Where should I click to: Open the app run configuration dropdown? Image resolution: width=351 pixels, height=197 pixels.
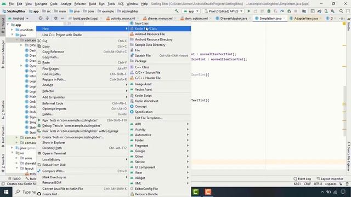pos(191,11)
